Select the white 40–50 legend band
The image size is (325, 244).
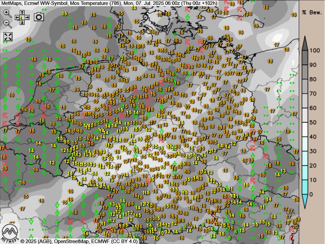[x=305, y=130]
